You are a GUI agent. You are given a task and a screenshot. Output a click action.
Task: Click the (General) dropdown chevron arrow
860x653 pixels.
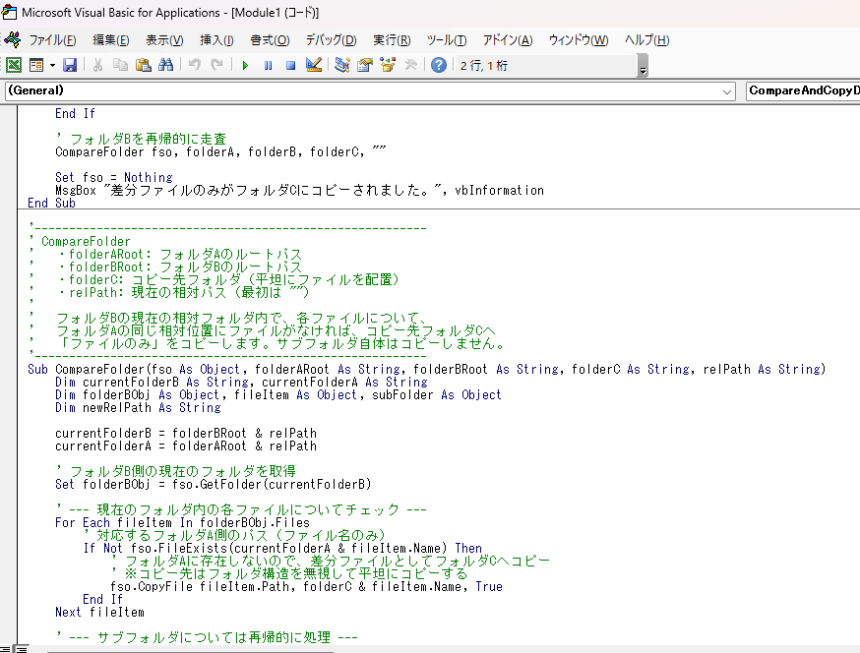pyautogui.click(x=727, y=92)
